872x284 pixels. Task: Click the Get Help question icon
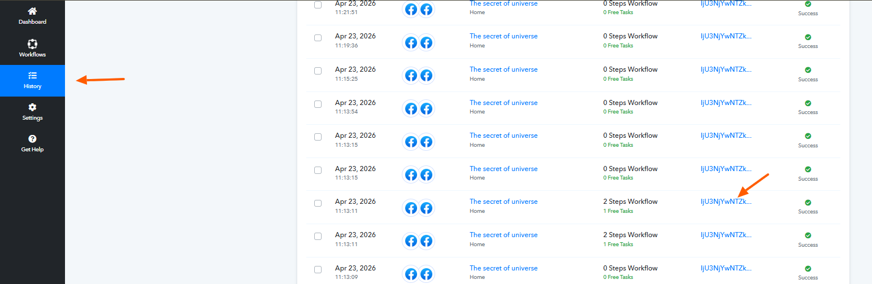point(32,139)
